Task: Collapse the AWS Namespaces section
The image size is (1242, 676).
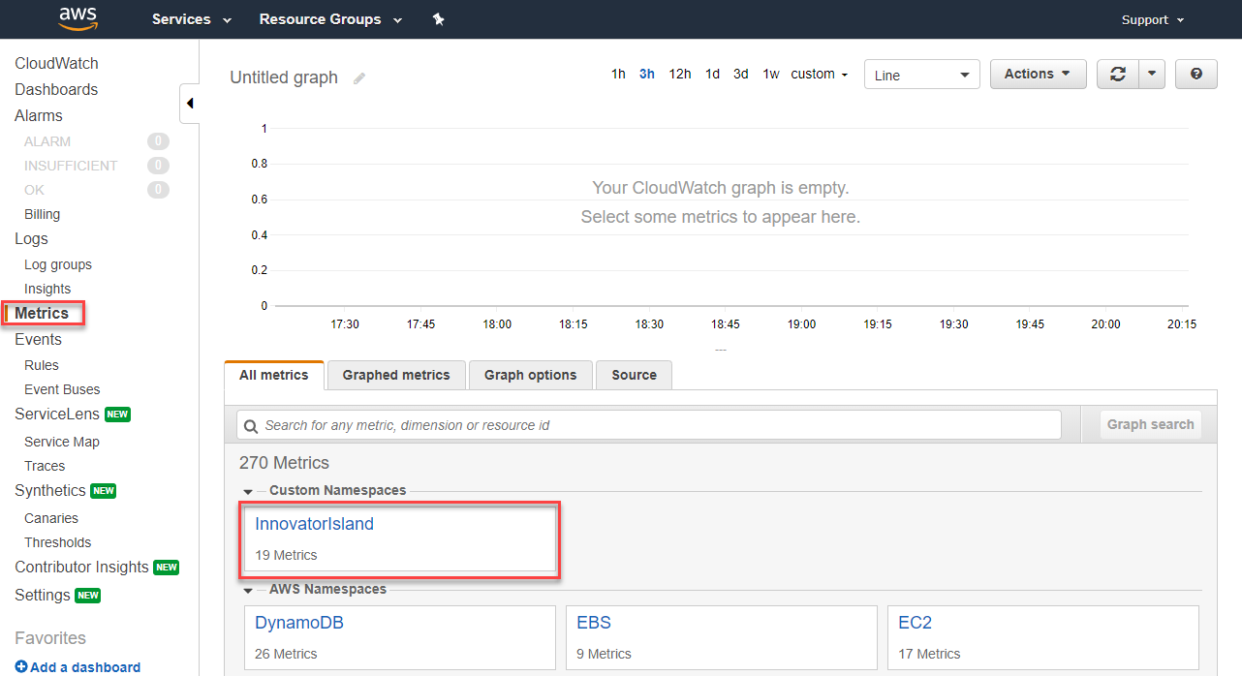Action: pos(248,591)
